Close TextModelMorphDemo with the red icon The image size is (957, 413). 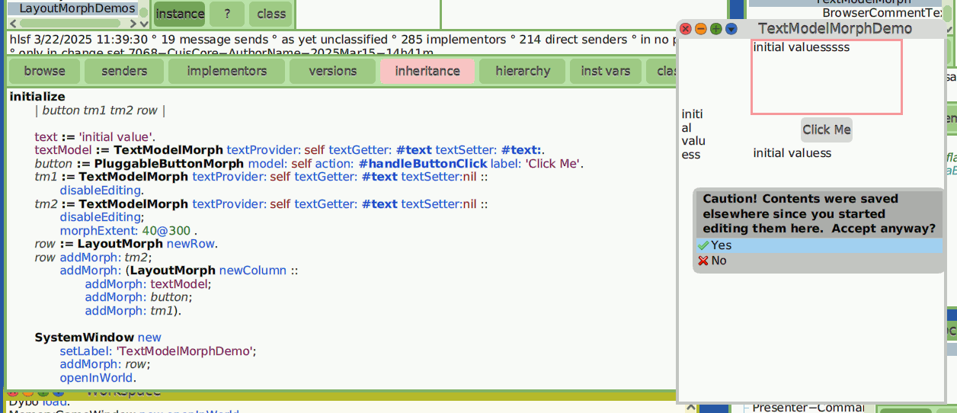(x=686, y=29)
